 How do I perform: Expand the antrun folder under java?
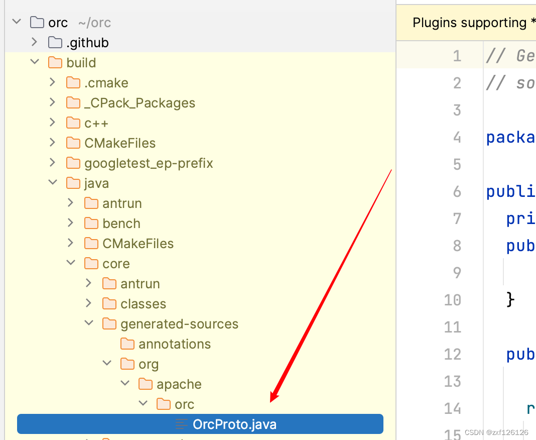click(x=71, y=203)
